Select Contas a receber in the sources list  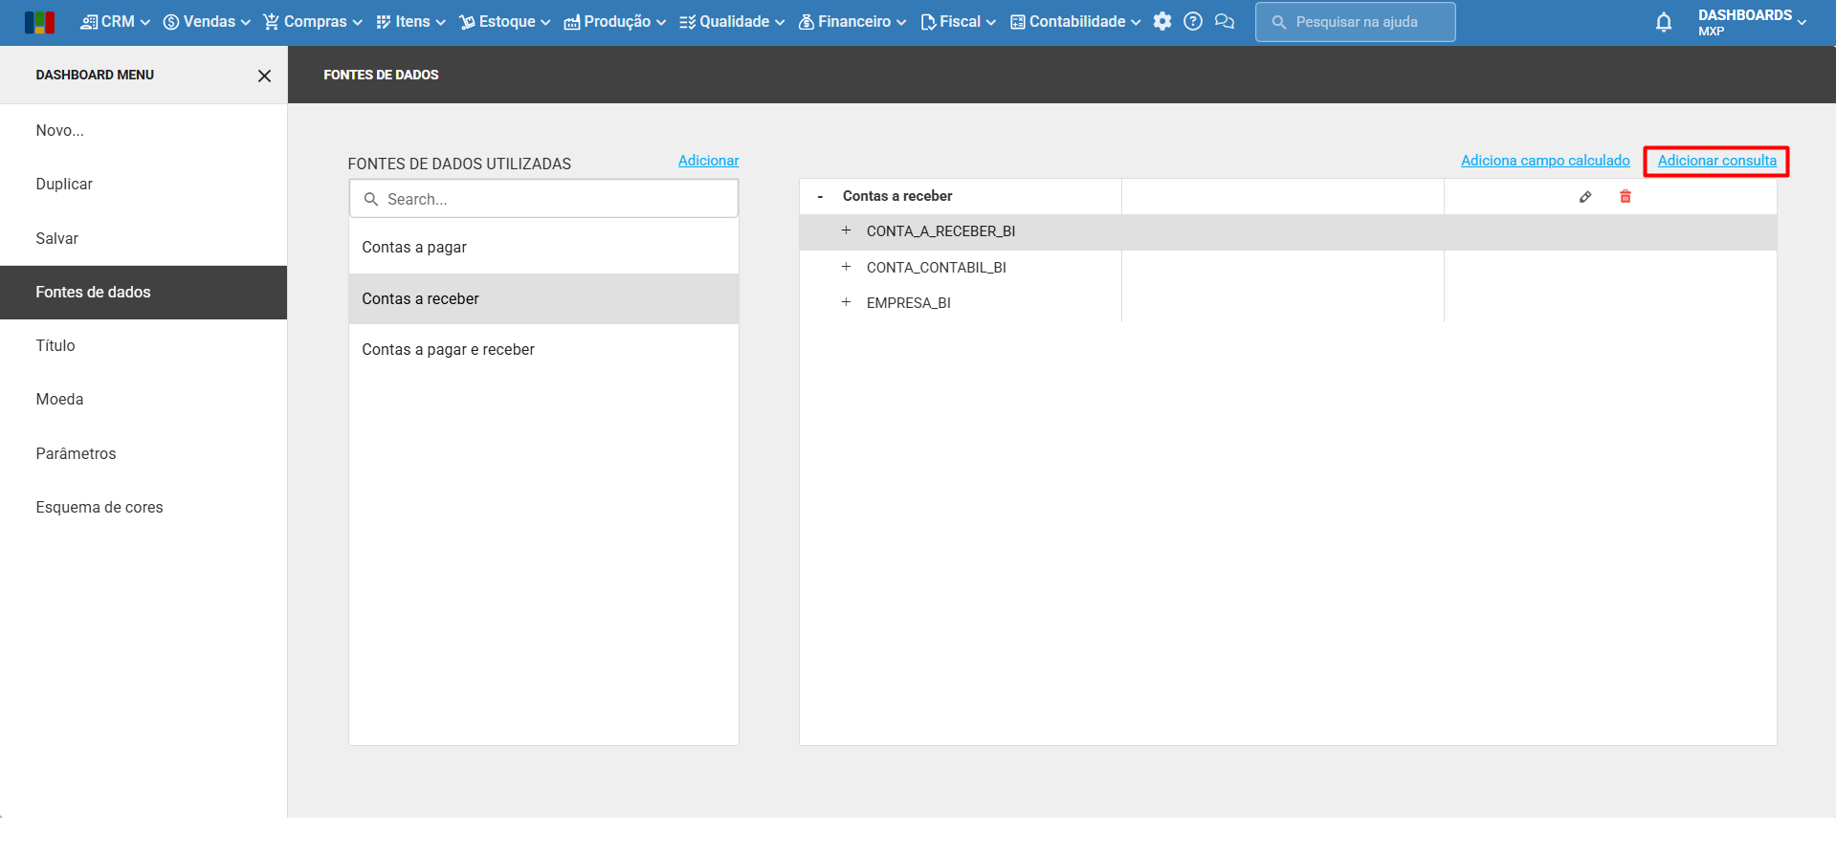click(543, 299)
